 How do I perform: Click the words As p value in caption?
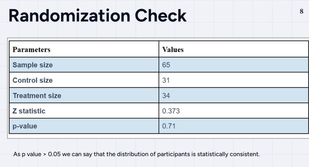(x=27, y=154)
